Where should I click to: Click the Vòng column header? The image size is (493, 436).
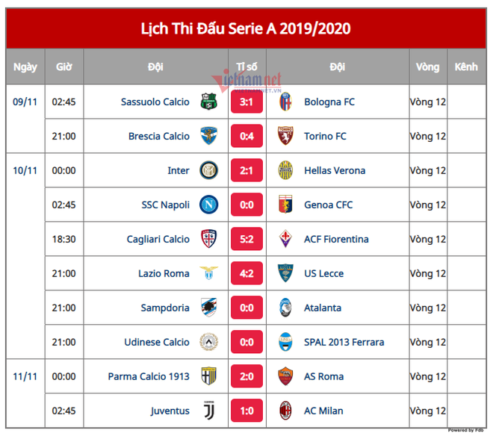tap(427, 67)
